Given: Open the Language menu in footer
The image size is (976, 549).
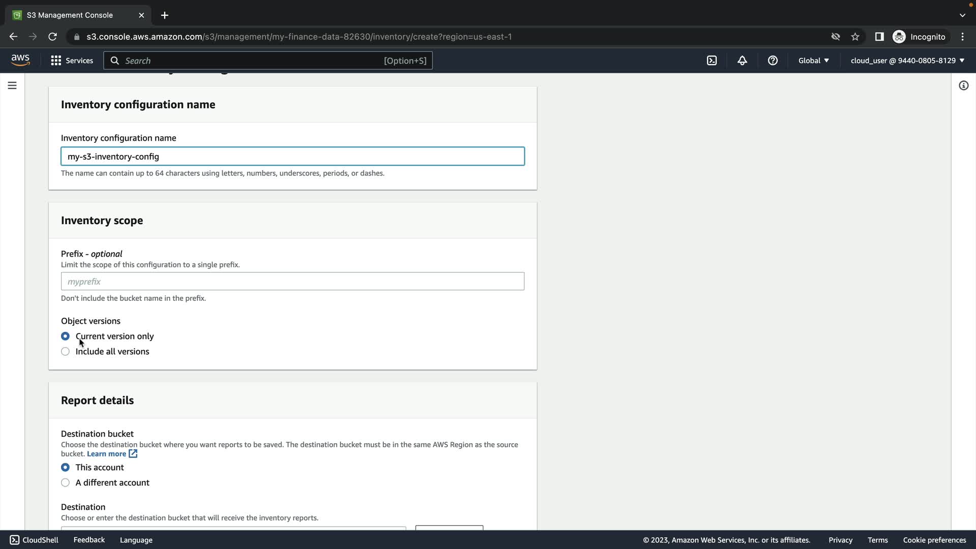Looking at the screenshot, I should [x=136, y=540].
